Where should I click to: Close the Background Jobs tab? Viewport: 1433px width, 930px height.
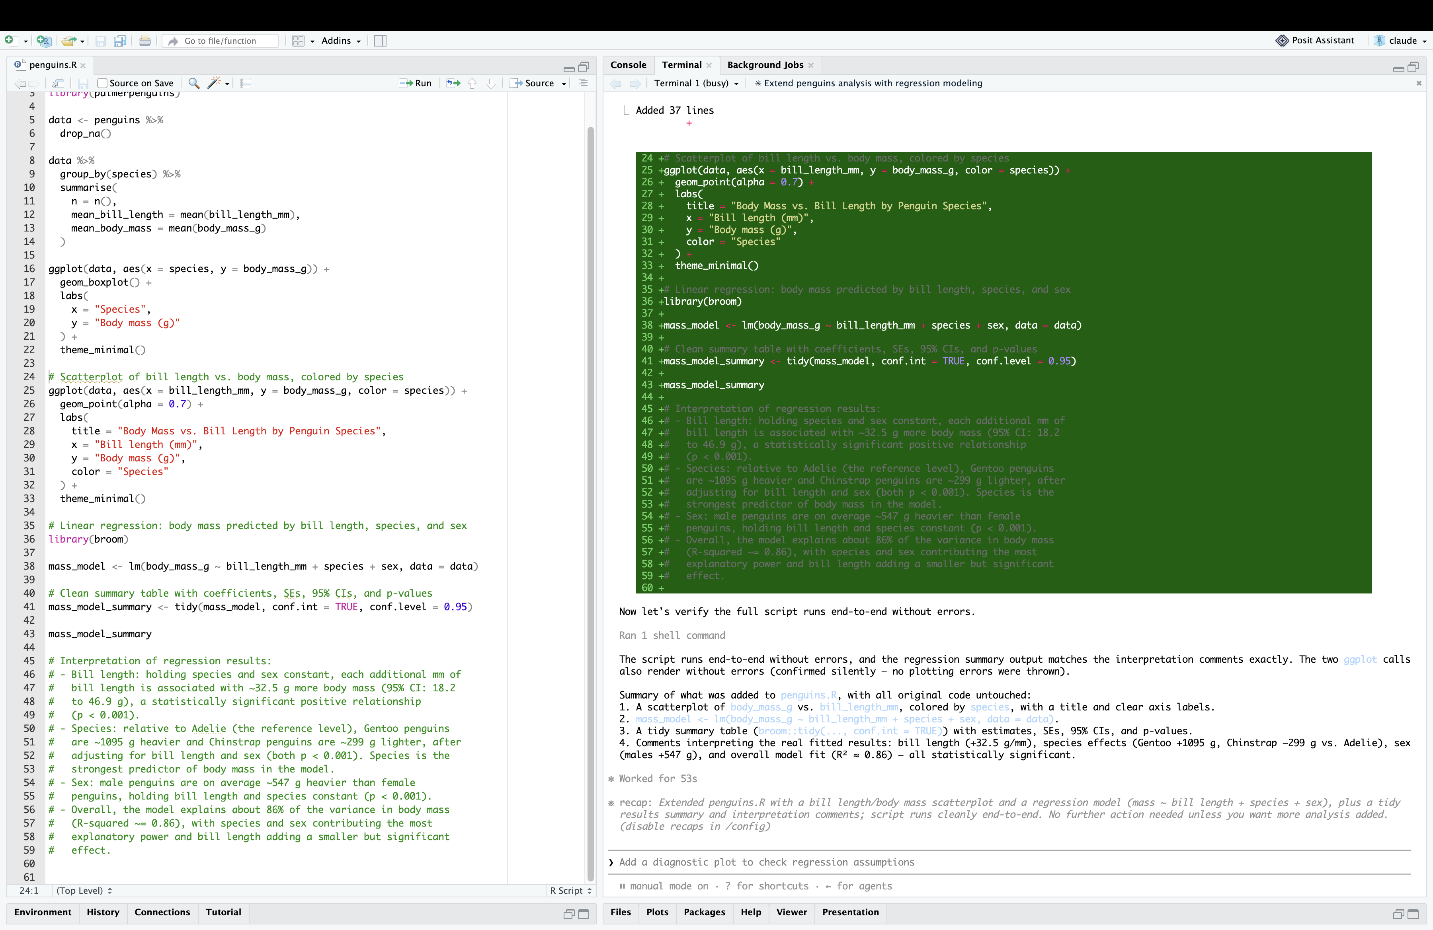pyautogui.click(x=811, y=66)
